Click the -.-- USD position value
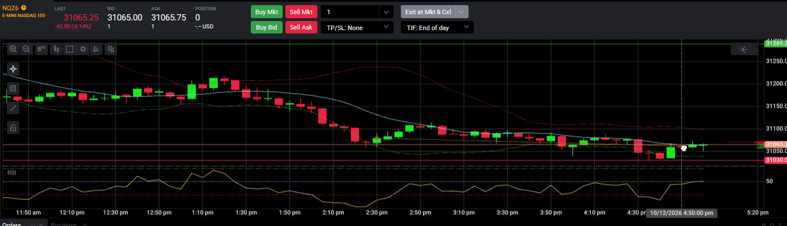787x226 pixels. (204, 27)
